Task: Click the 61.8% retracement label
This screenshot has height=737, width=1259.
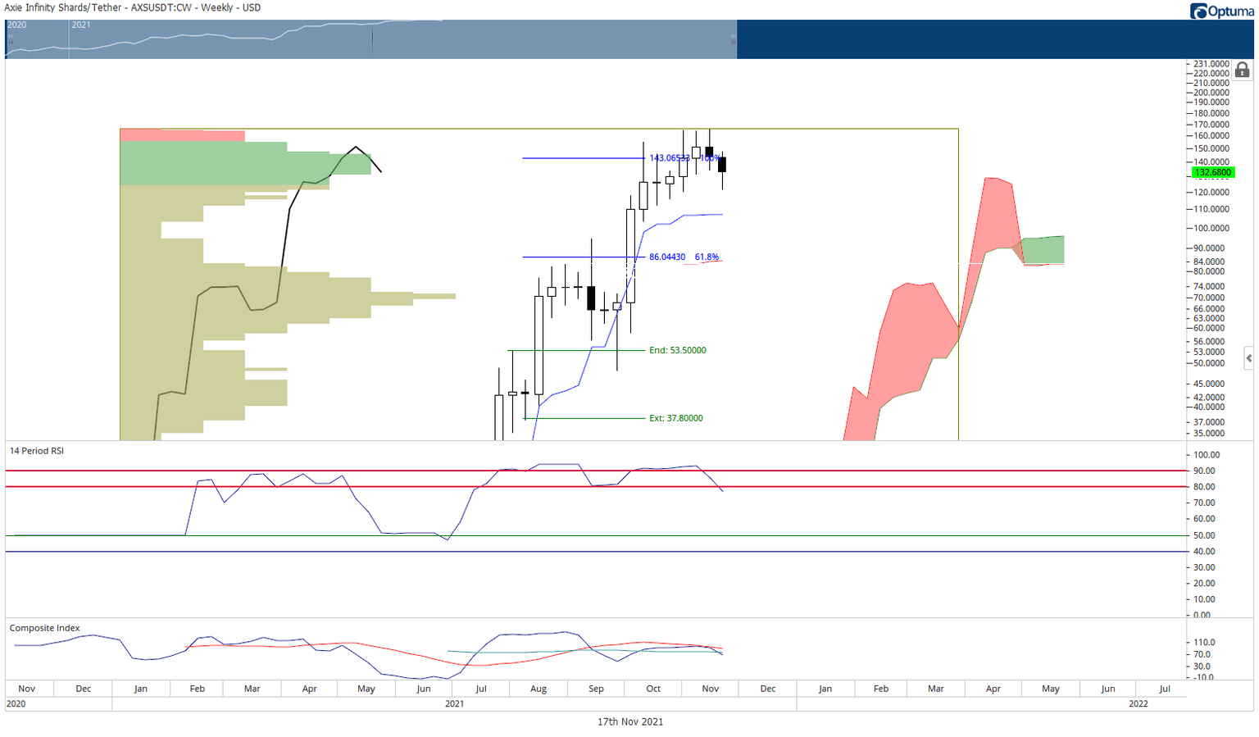Action: [x=707, y=257]
